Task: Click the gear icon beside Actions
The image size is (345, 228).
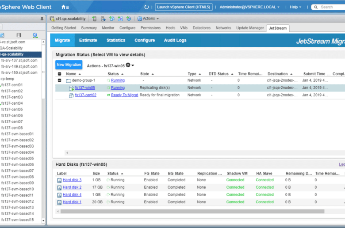Action: point(139,19)
